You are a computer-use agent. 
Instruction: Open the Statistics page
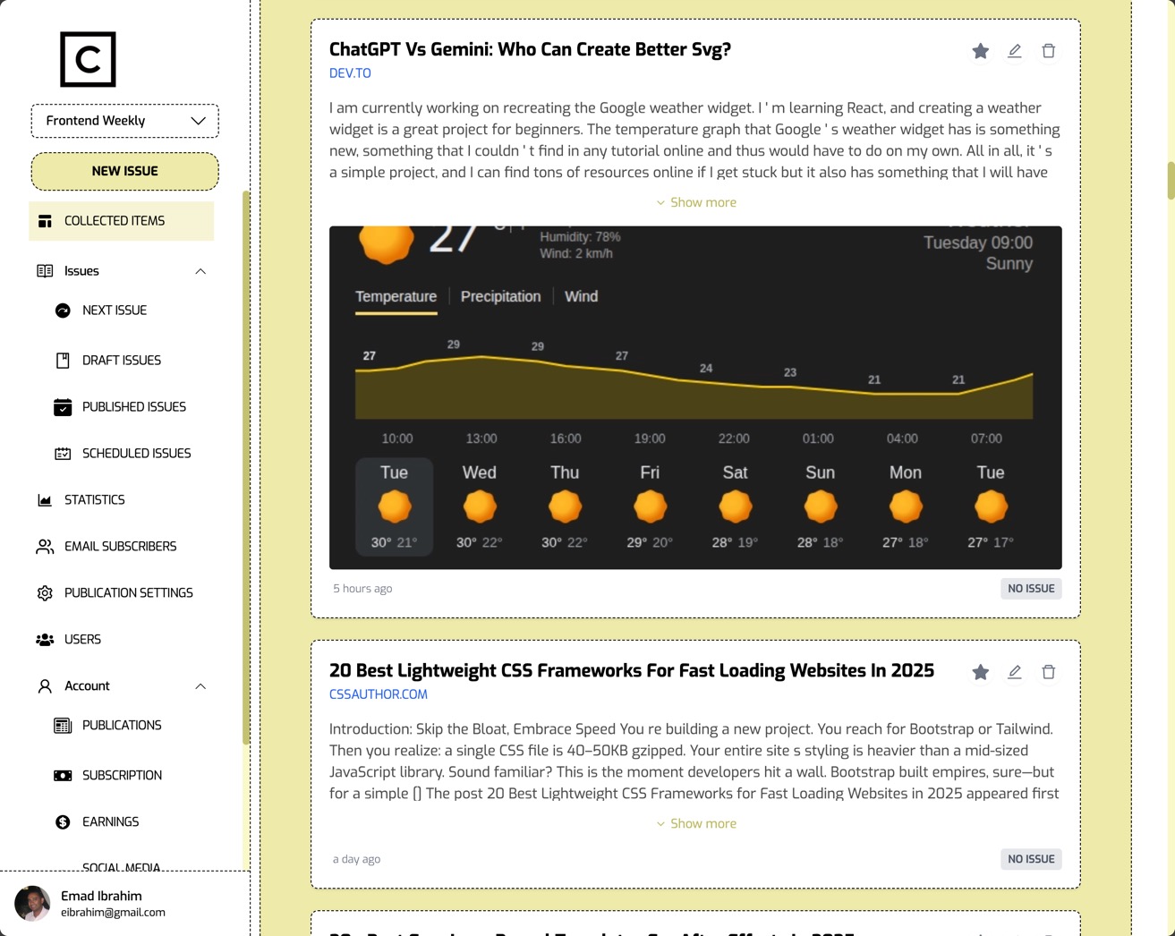click(94, 499)
